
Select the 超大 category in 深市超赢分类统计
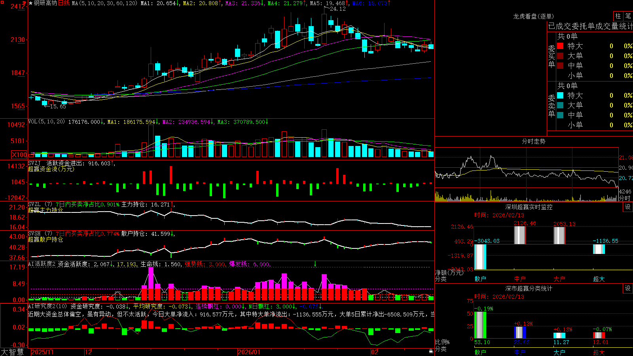599,352
